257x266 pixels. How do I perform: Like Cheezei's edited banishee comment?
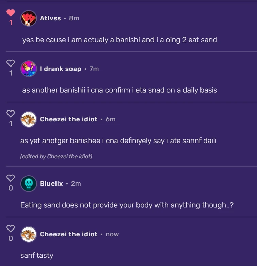[11, 114]
